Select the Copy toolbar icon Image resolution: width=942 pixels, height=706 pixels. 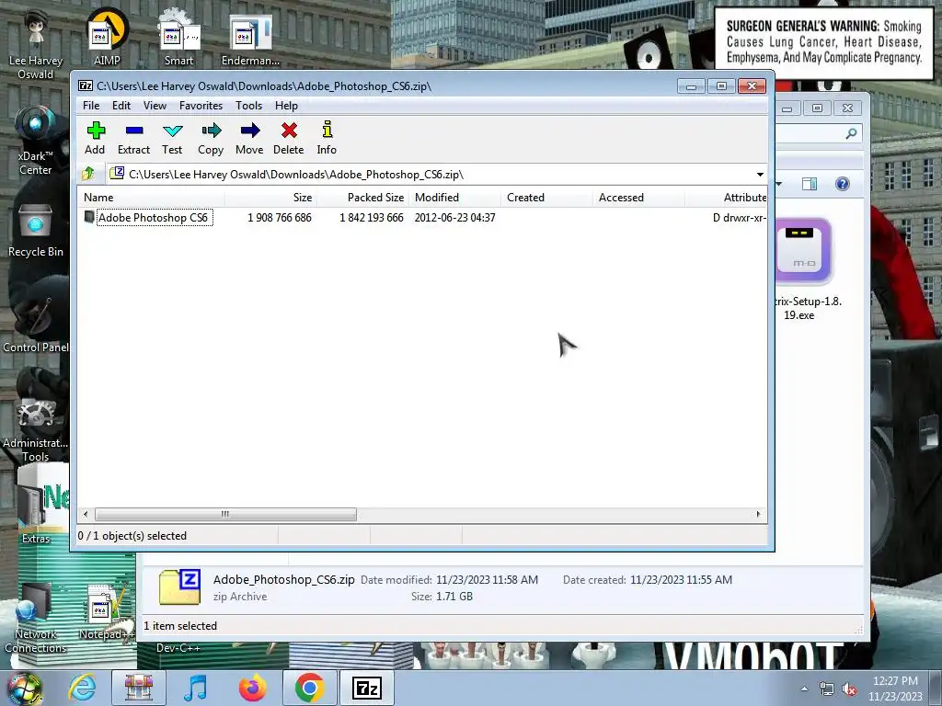click(x=211, y=138)
